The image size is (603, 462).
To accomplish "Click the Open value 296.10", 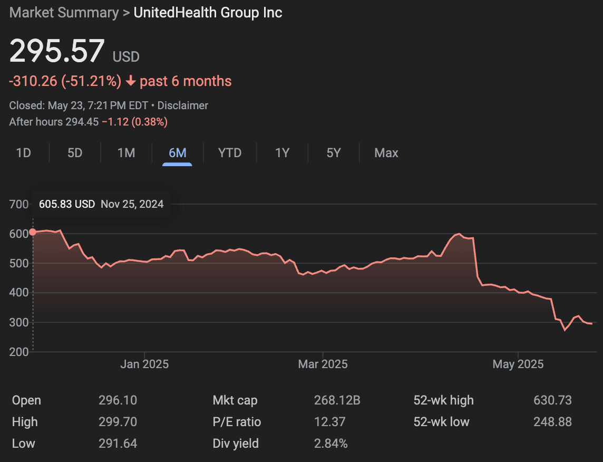I will [x=118, y=400].
